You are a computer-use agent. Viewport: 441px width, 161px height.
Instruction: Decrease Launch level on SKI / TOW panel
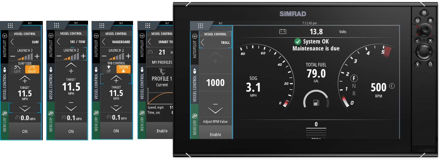tap(59, 56)
